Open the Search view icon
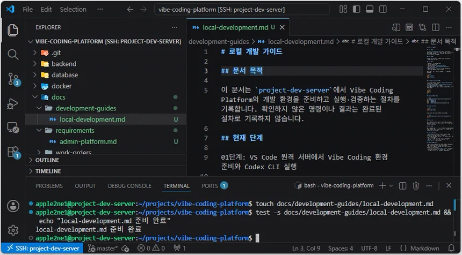This screenshot has width=462, height=255. (13, 54)
